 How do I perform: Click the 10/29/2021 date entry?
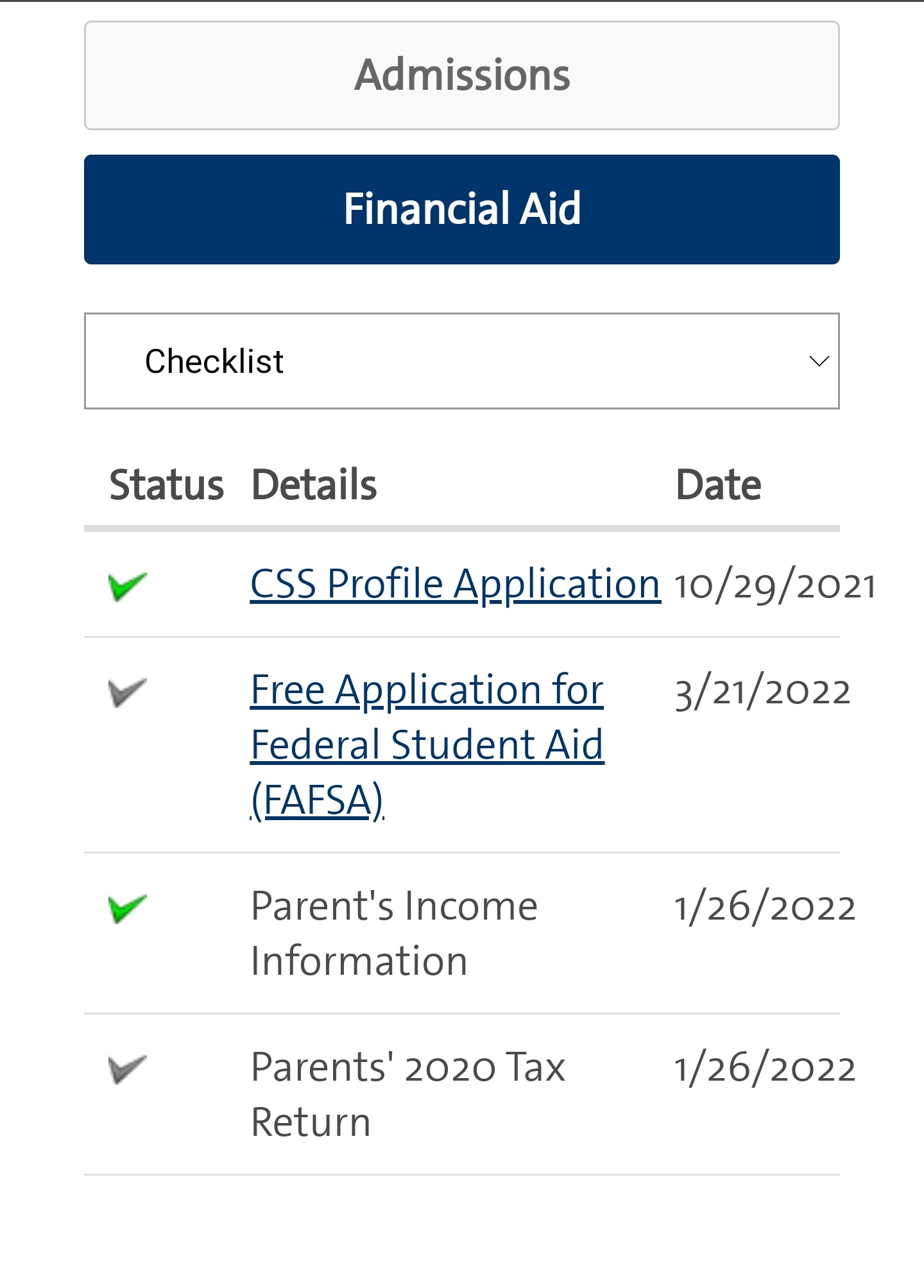click(774, 586)
